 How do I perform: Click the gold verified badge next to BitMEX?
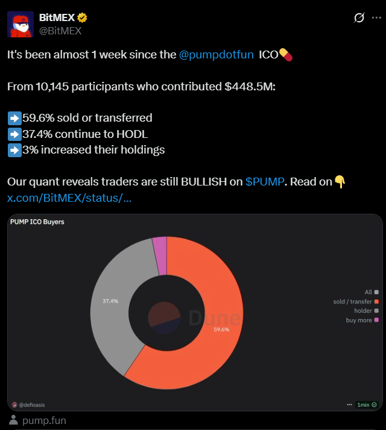pos(82,17)
